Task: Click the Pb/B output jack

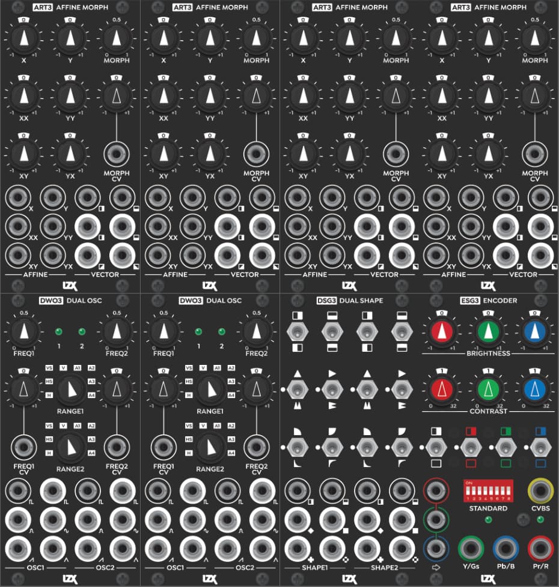Action: click(506, 549)
